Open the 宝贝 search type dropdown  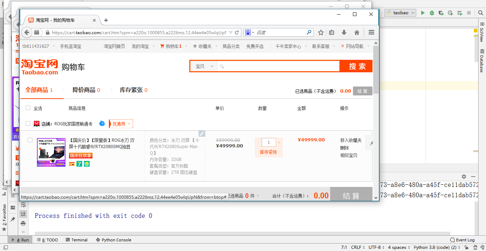pyautogui.click(x=204, y=67)
